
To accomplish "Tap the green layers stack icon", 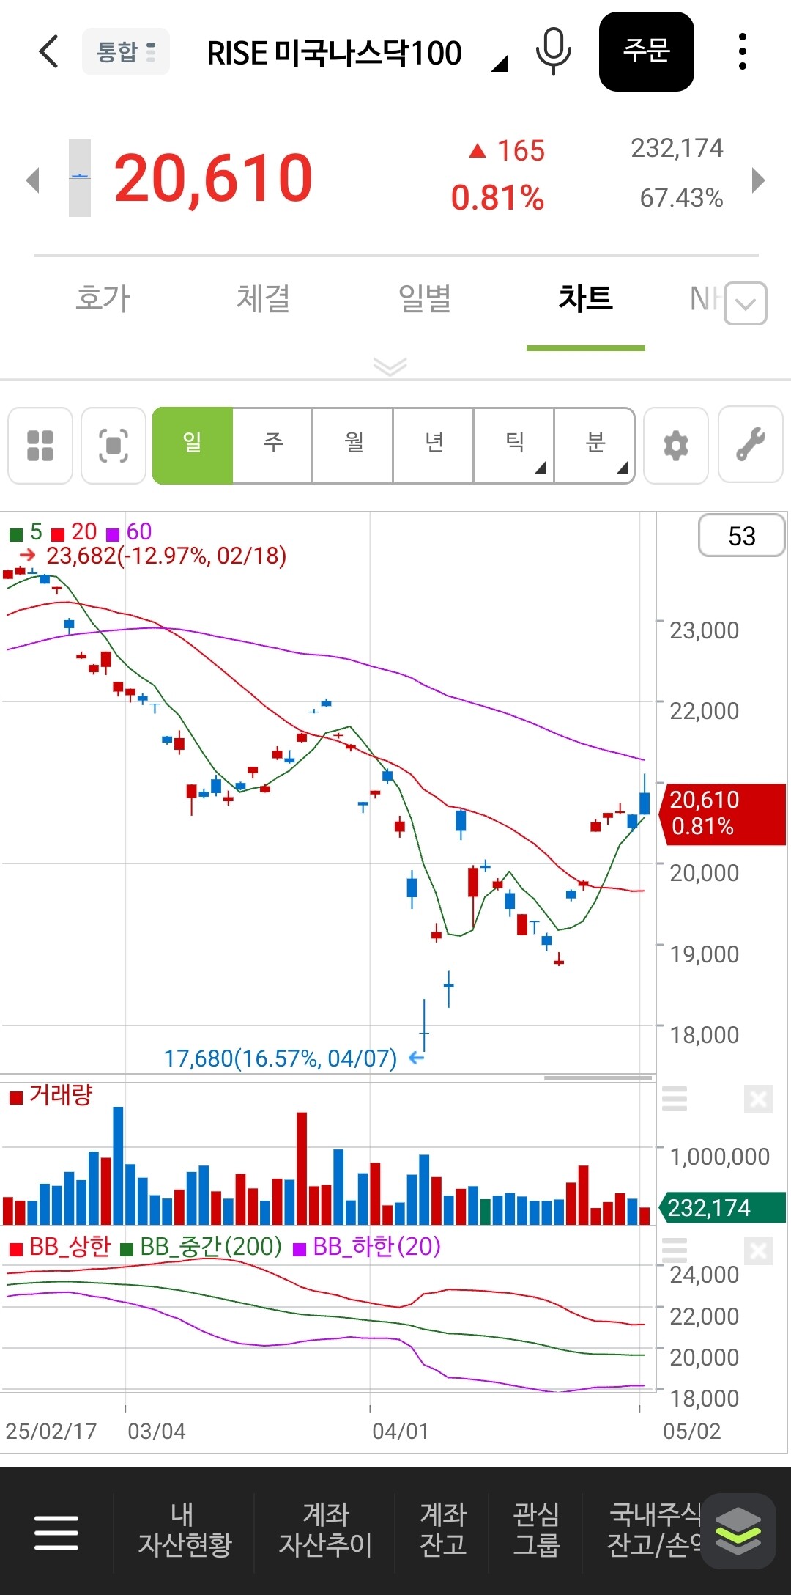I will pyautogui.click(x=738, y=1531).
